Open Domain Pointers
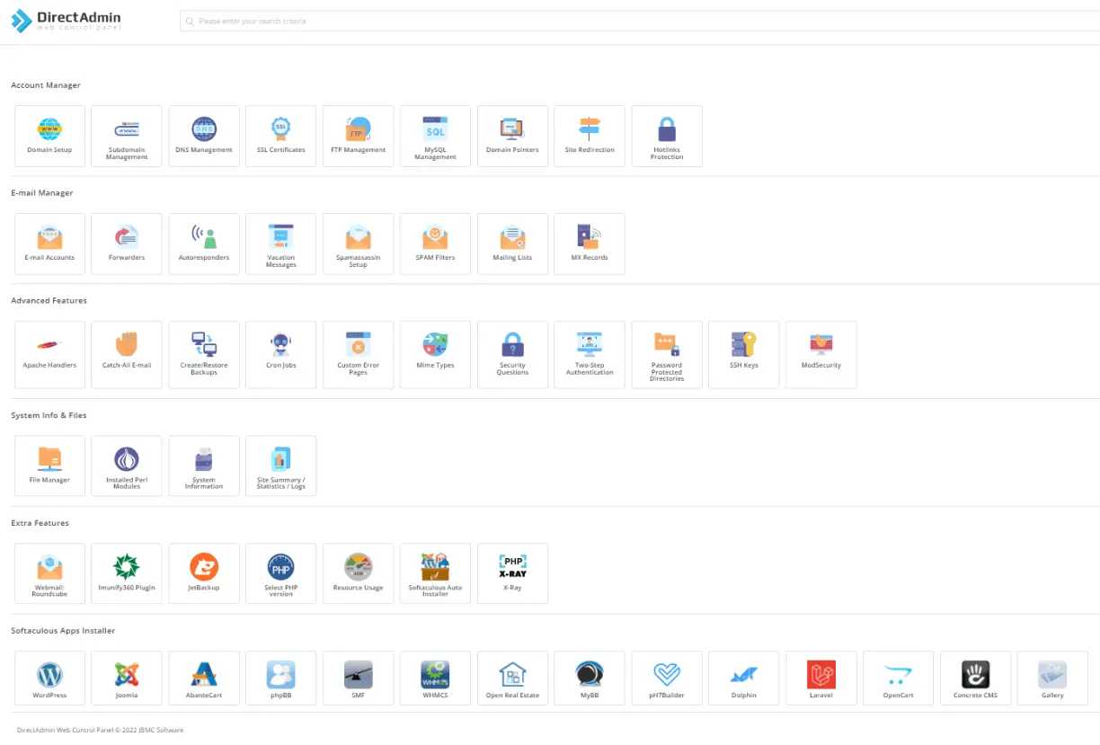The width and height of the screenshot is (1100, 745). click(x=512, y=136)
